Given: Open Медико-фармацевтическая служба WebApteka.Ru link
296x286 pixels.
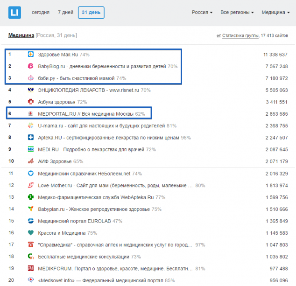Looking at the screenshot, I should point(96,197).
